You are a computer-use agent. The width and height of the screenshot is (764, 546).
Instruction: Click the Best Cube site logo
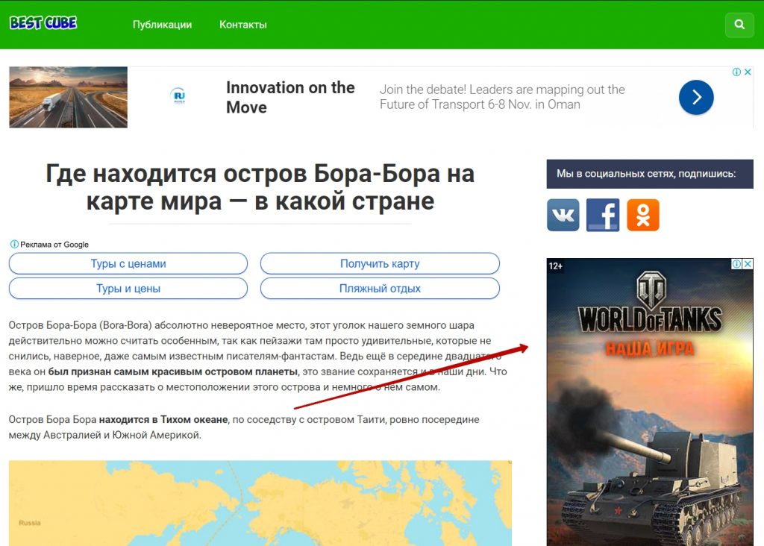click(x=43, y=23)
